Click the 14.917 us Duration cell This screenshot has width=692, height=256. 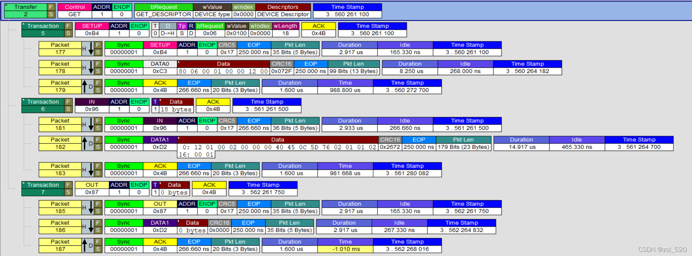(x=522, y=147)
